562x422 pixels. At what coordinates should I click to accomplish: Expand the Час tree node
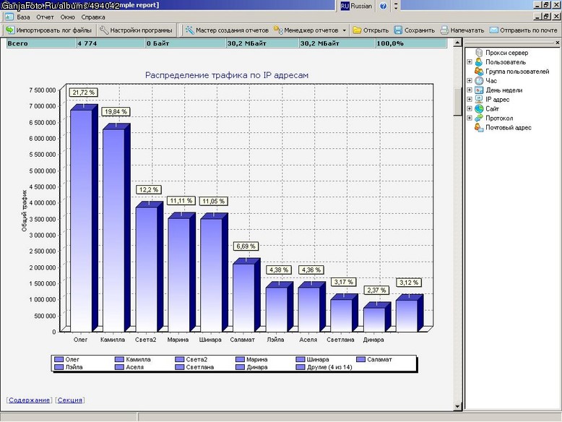pyautogui.click(x=470, y=80)
